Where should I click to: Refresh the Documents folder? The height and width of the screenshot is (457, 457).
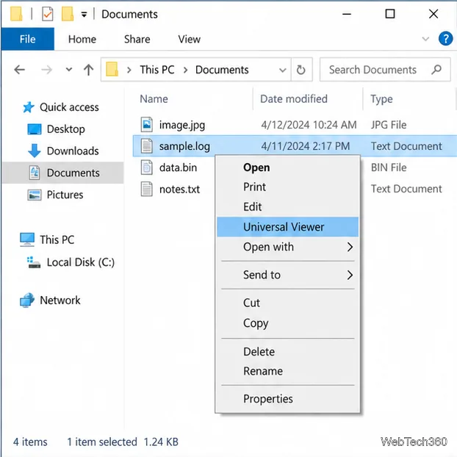point(301,70)
